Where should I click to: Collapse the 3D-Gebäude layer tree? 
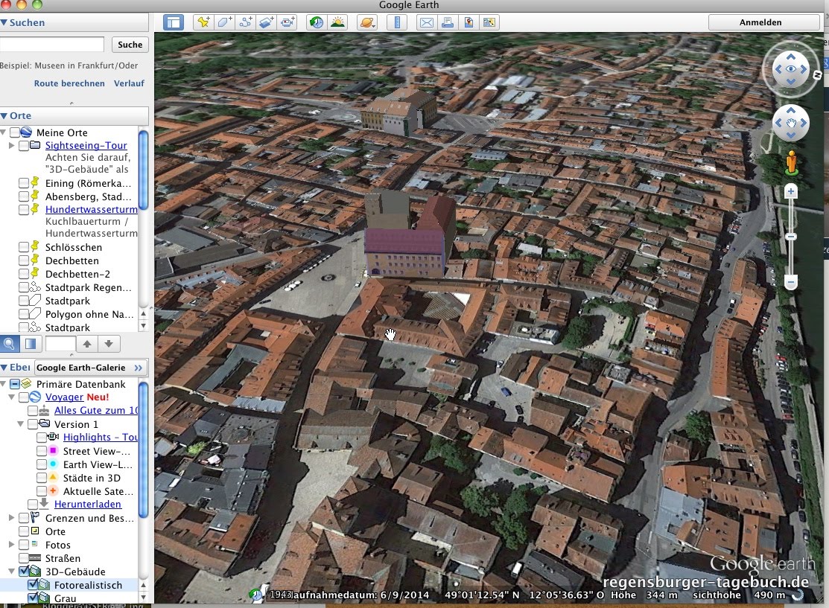(x=11, y=572)
